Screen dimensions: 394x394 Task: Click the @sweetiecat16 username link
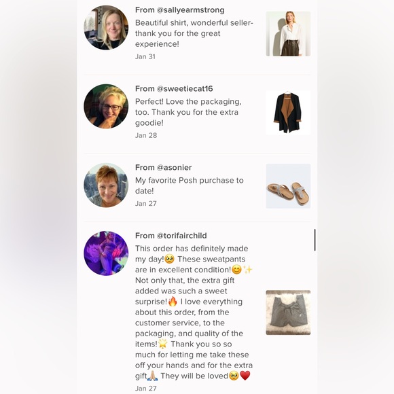tap(185, 89)
